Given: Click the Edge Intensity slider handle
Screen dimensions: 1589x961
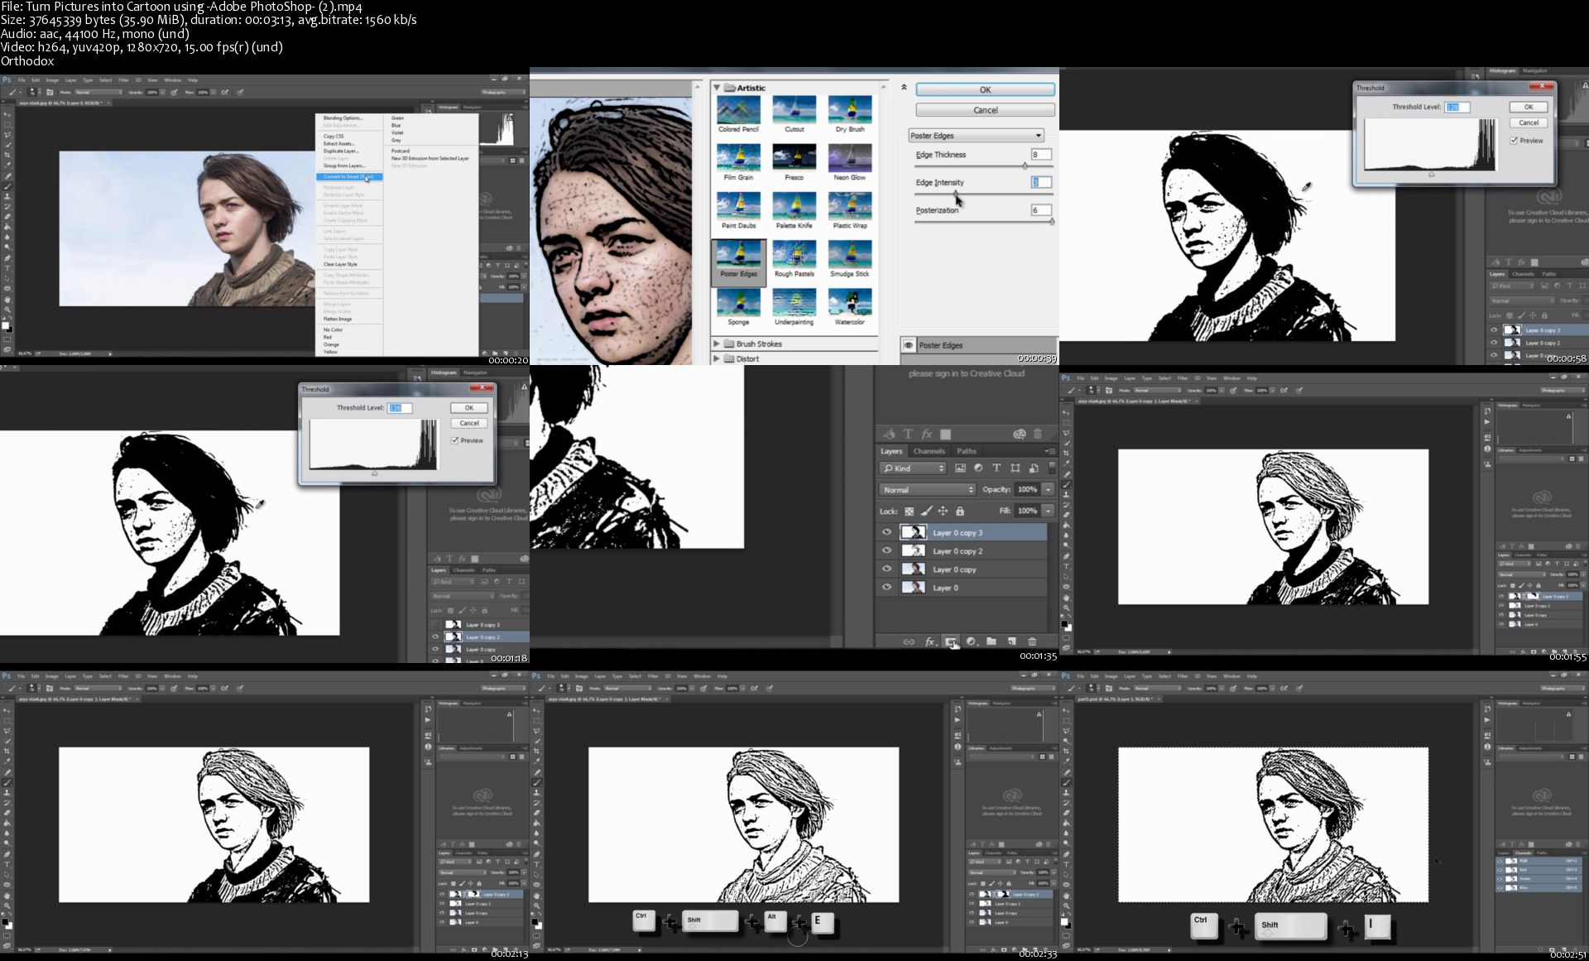Looking at the screenshot, I should (x=956, y=194).
